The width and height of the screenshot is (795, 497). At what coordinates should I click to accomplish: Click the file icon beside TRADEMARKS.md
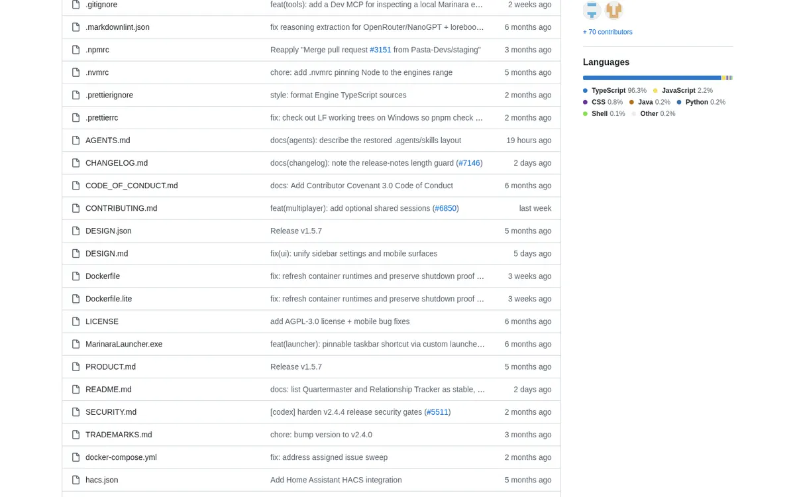click(x=76, y=435)
